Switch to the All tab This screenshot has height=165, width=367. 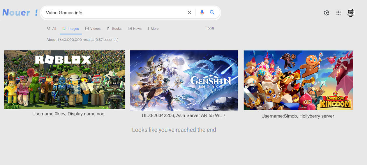coord(52,29)
